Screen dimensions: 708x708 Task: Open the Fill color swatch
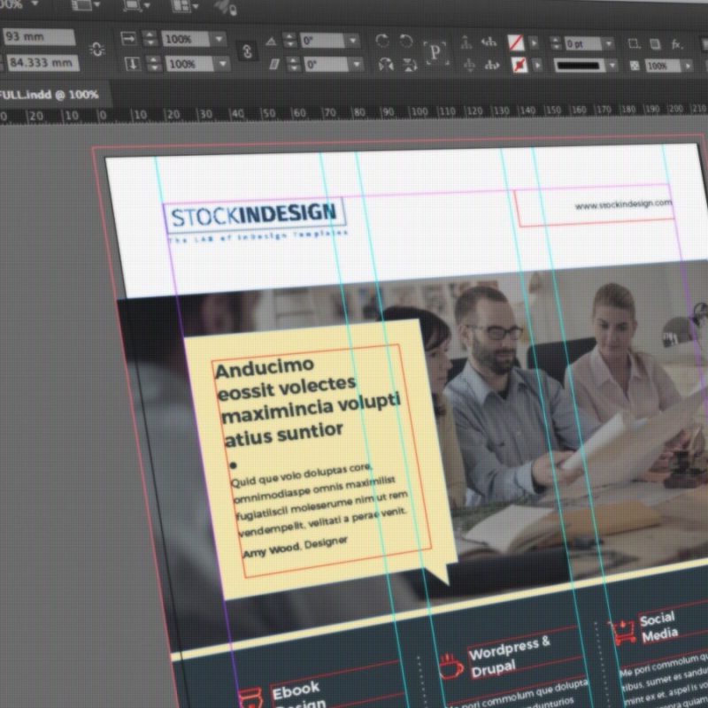(x=516, y=42)
